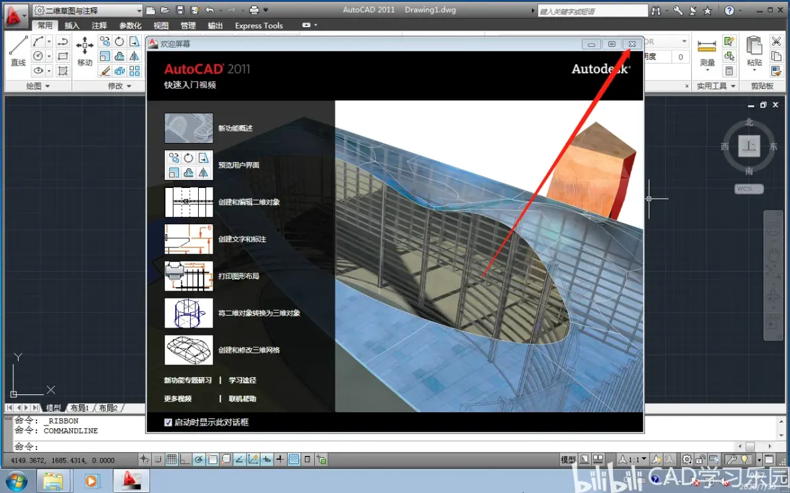
Task: Open the Express Tools ribbon tab
Action: click(259, 25)
